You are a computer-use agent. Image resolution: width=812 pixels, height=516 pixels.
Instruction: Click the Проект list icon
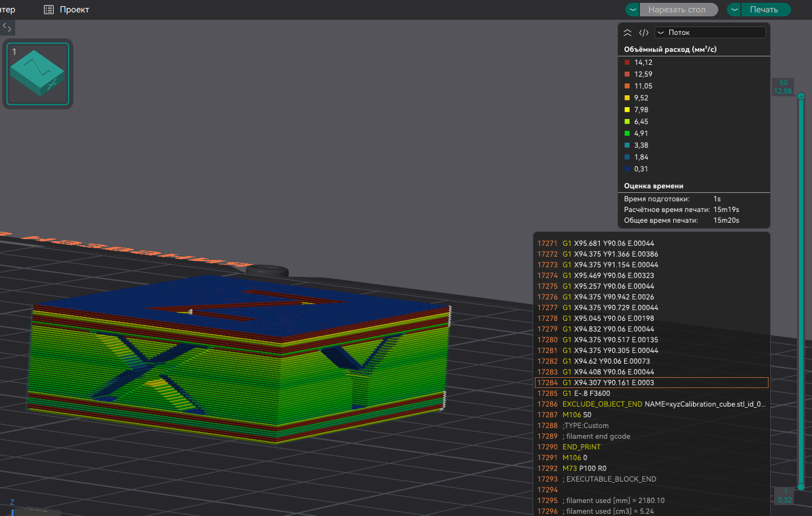(x=49, y=10)
